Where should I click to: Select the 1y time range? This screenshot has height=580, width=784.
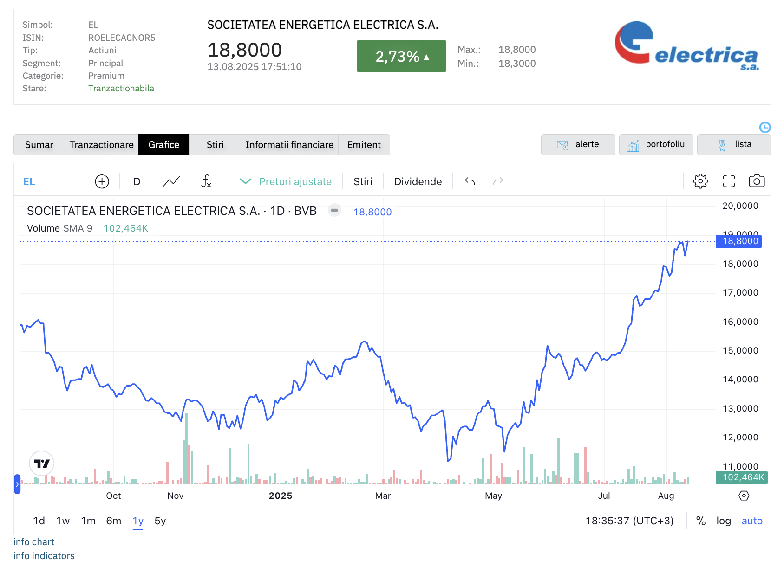point(138,521)
